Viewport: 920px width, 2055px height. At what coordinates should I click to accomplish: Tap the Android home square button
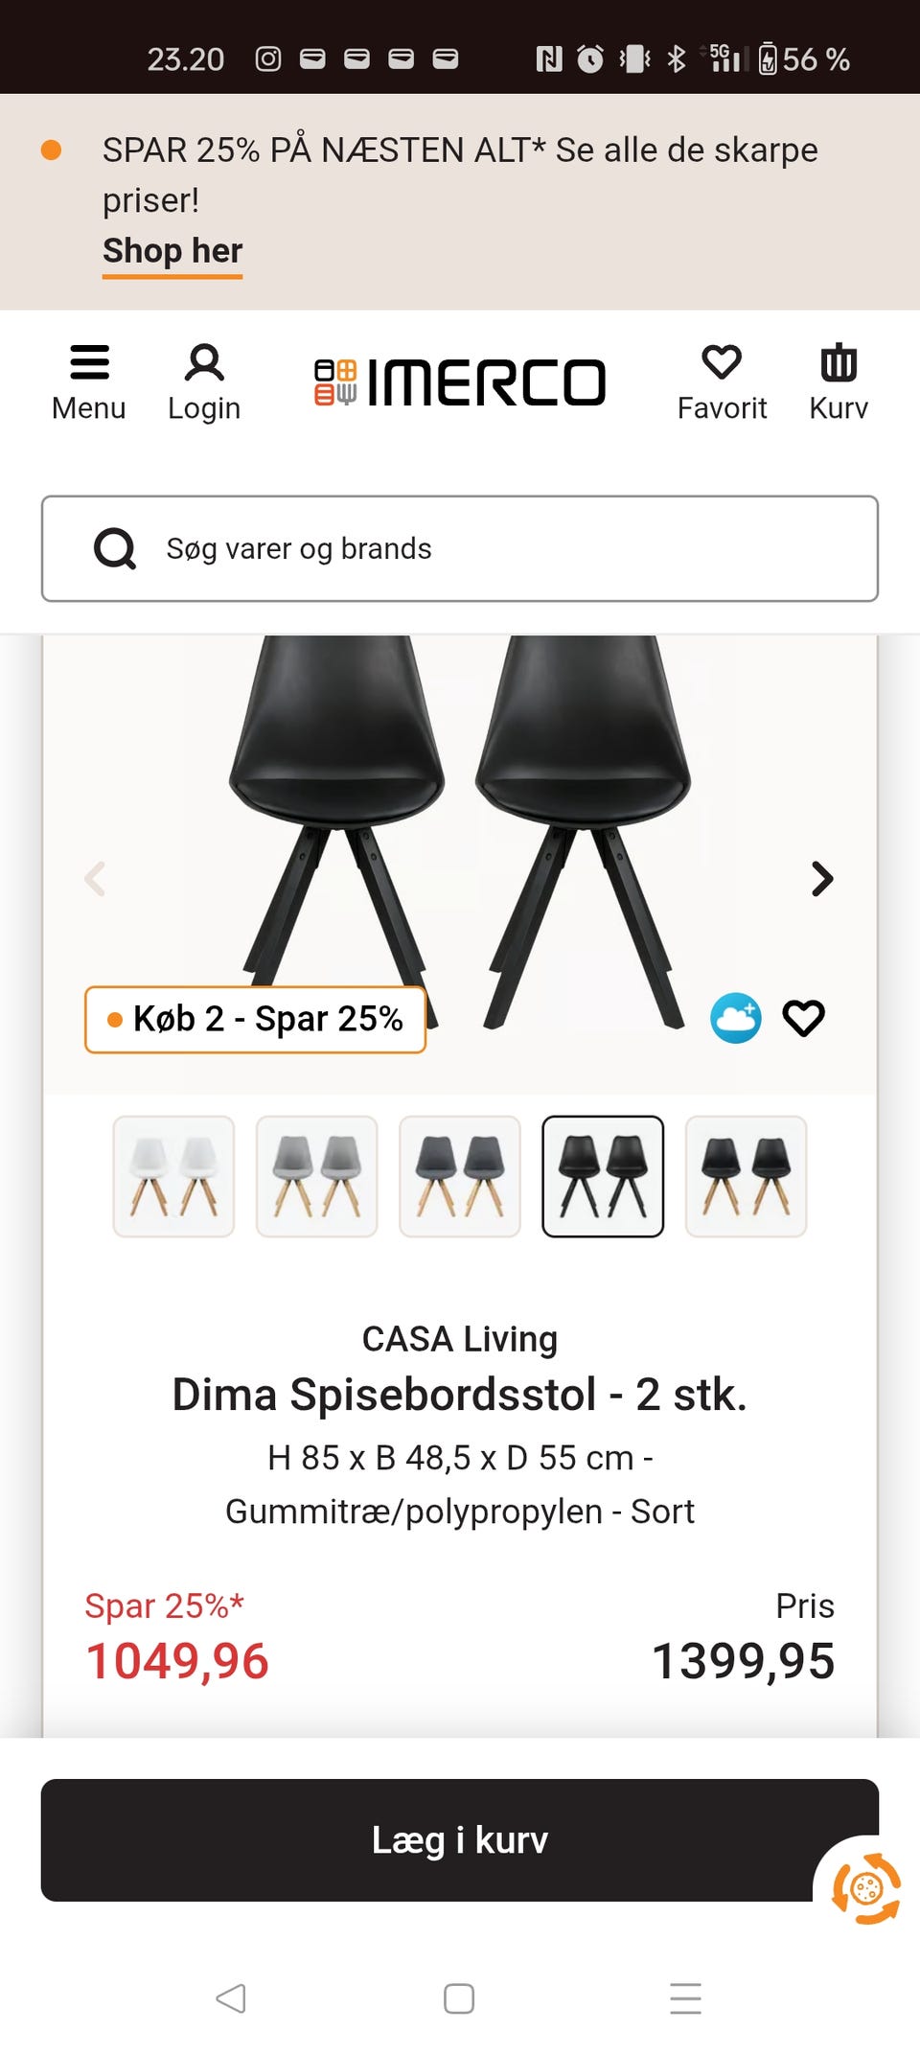459,1998
